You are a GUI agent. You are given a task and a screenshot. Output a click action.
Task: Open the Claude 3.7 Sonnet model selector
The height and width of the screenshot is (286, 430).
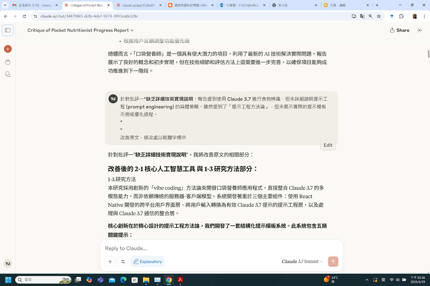tap(302, 262)
